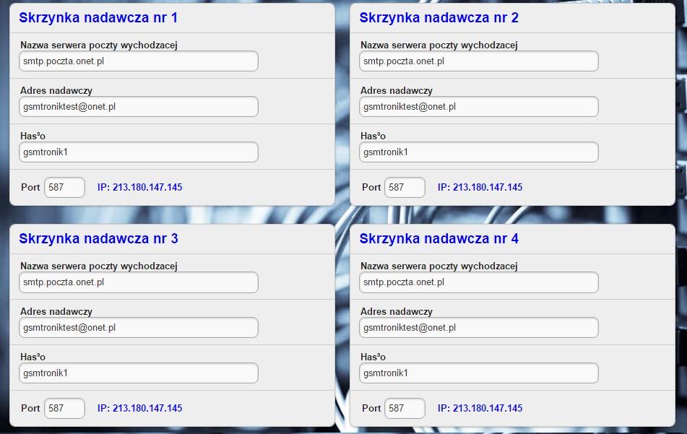Click the heading 'Skrzynka nadawcza nr 4'
This screenshot has width=687, height=434.
pos(439,239)
